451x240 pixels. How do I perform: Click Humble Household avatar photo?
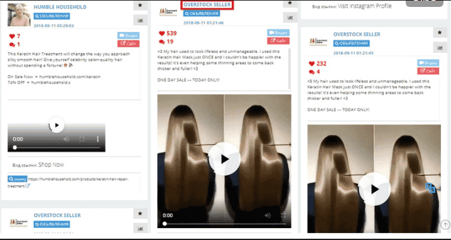pos(19,15)
